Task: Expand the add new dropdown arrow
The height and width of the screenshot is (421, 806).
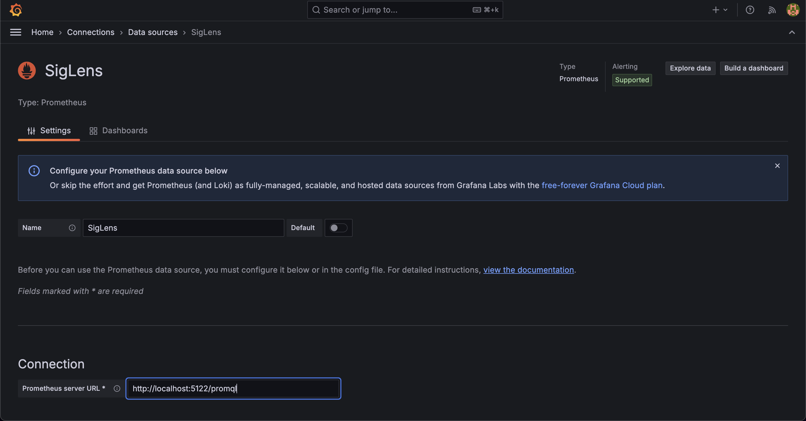Action: click(x=725, y=10)
